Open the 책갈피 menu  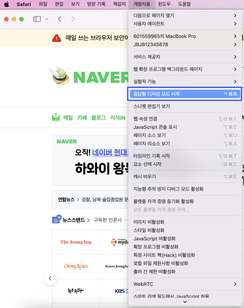pyautogui.click(x=119, y=4)
